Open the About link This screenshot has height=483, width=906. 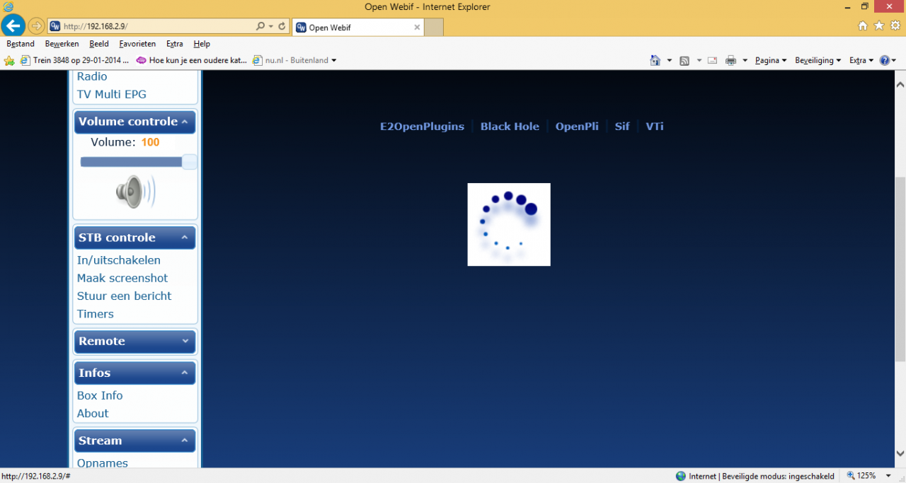coord(93,414)
